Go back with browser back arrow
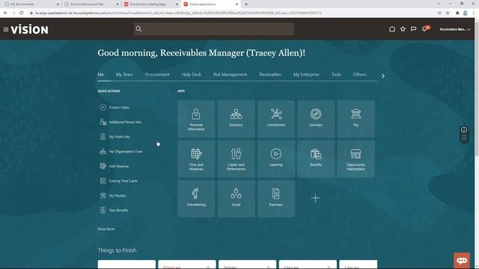This screenshot has width=479, height=269. [x=5, y=13]
